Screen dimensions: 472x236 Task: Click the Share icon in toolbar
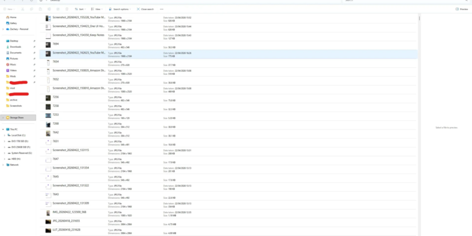tap(58, 9)
